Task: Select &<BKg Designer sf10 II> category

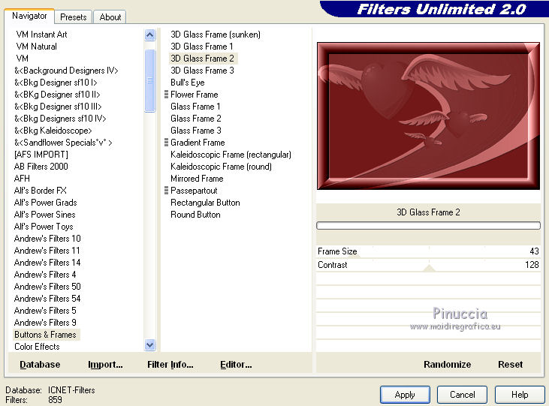Action: pos(57,95)
